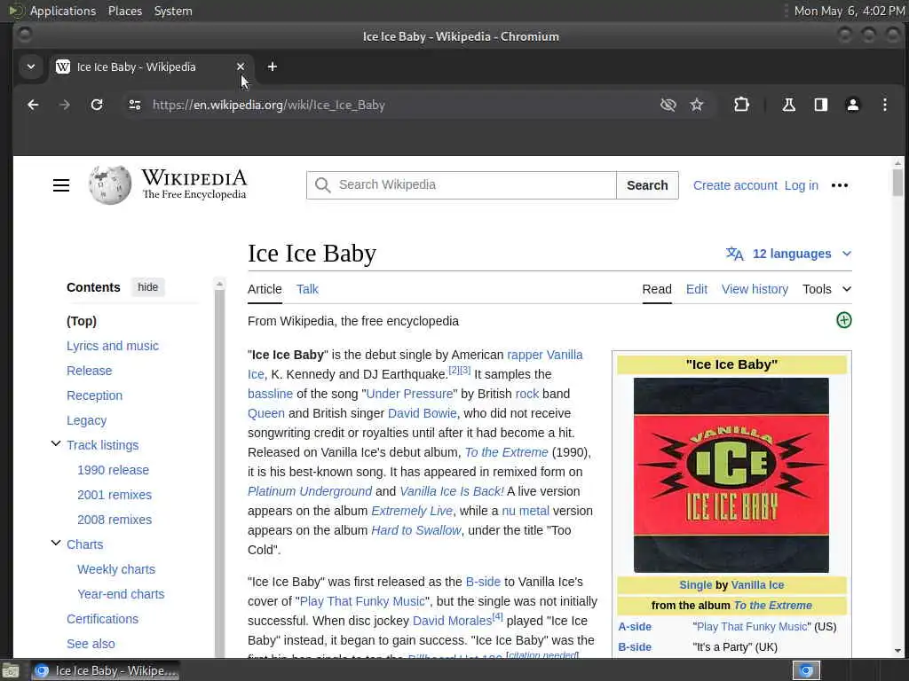The image size is (909, 681).
Task: Click the Wikipedia wordmark text logo
Action: tap(194, 184)
